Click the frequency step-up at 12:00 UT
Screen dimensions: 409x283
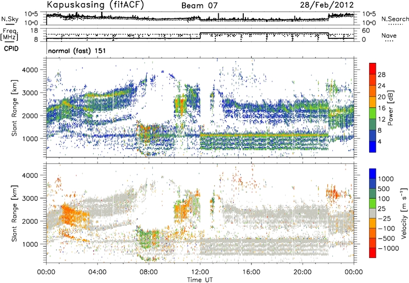pos(200,36)
